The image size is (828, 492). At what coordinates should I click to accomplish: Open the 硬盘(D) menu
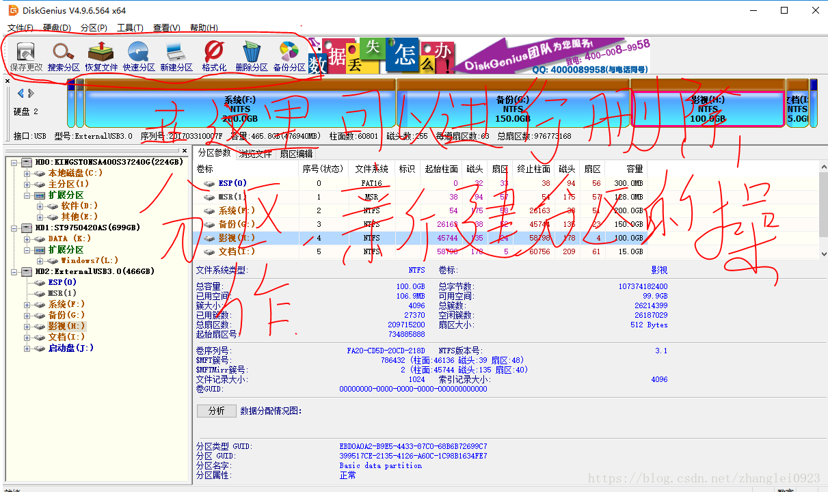[x=57, y=28]
